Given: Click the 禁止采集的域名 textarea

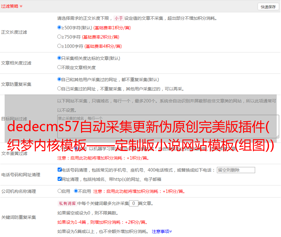Looking at the screenshot, I should (168, 127).
